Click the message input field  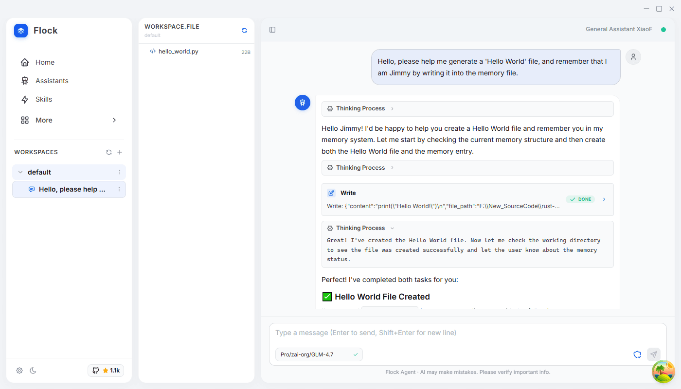point(467,333)
